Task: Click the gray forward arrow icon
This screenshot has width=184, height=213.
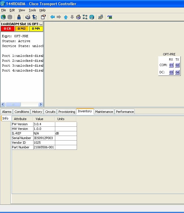Action: click(59, 17)
